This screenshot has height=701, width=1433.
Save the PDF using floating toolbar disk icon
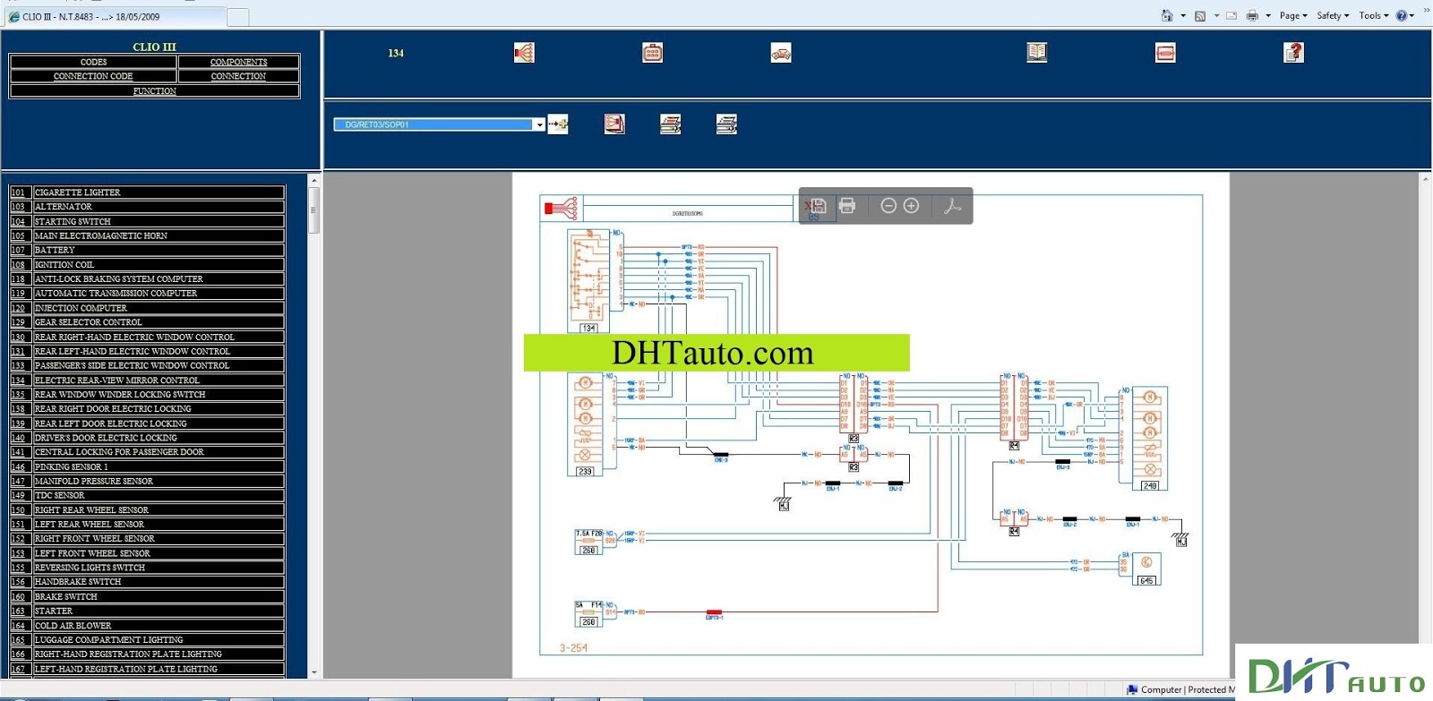818,206
